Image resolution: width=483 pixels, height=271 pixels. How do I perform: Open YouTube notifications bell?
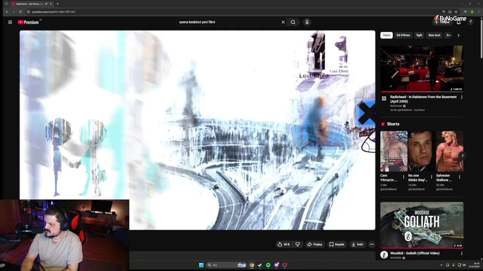click(458, 22)
